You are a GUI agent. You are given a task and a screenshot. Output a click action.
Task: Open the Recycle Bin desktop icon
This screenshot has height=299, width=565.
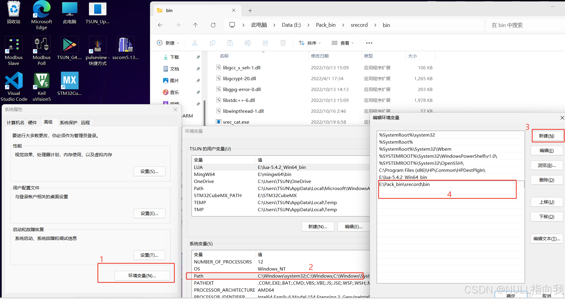[x=14, y=12]
